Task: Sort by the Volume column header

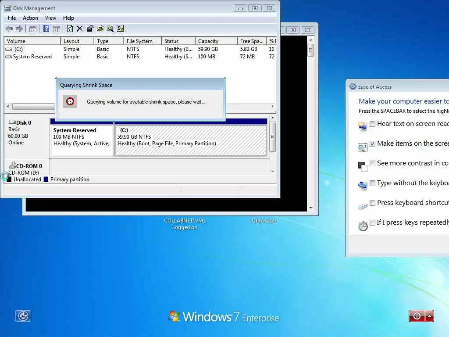Action: tap(32, 41)
